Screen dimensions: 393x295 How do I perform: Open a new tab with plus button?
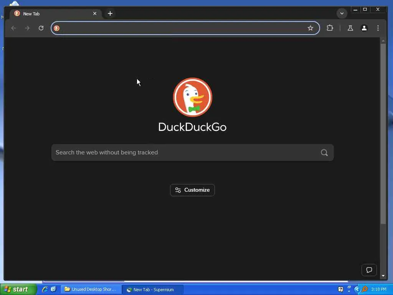pos(110,13)
